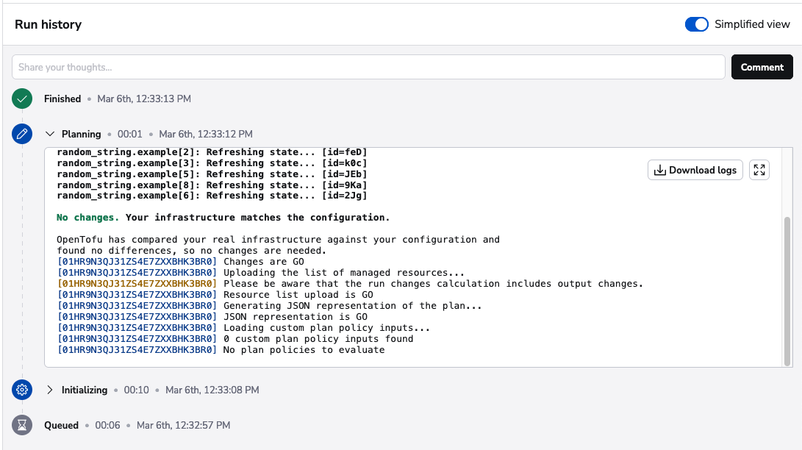Image resolution: width=802 pixels, height=450 pixels.
Task: Click the Download logs text label
Action: (702, 170)
